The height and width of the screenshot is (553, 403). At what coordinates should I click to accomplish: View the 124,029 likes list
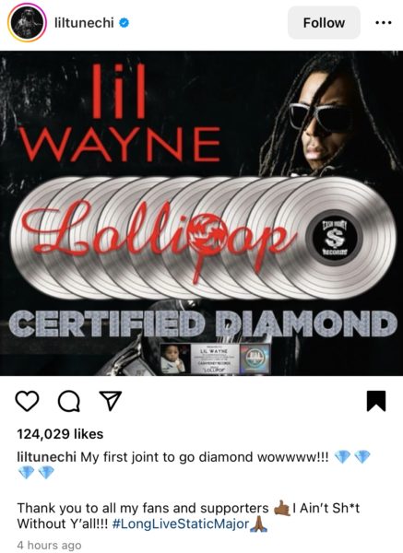(x=60, y=434)
